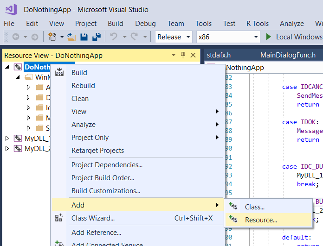The height and width of the screenshot is (246, 323).
Task: Pin the Resource View panel
Action: tap(183, 55)
